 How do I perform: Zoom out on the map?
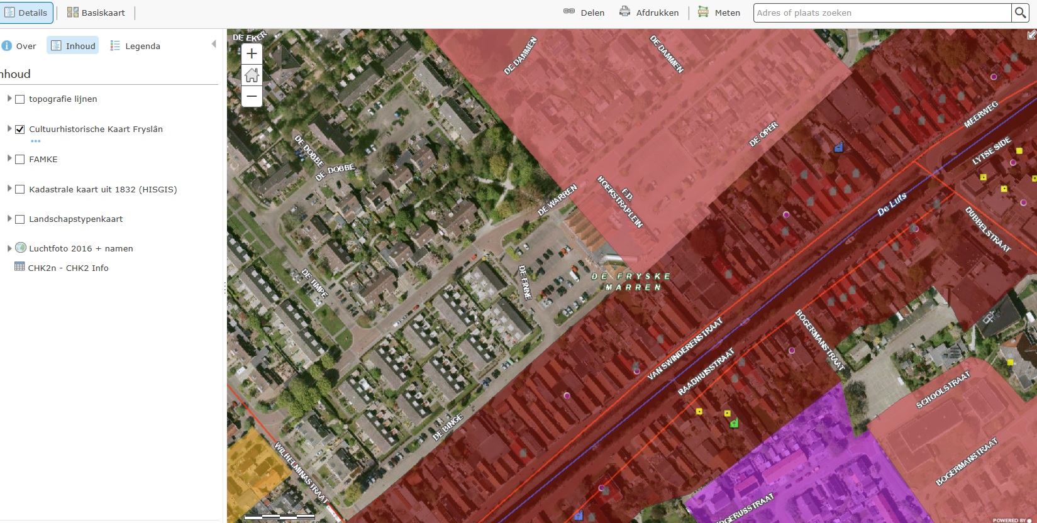[x=252, y=96]
